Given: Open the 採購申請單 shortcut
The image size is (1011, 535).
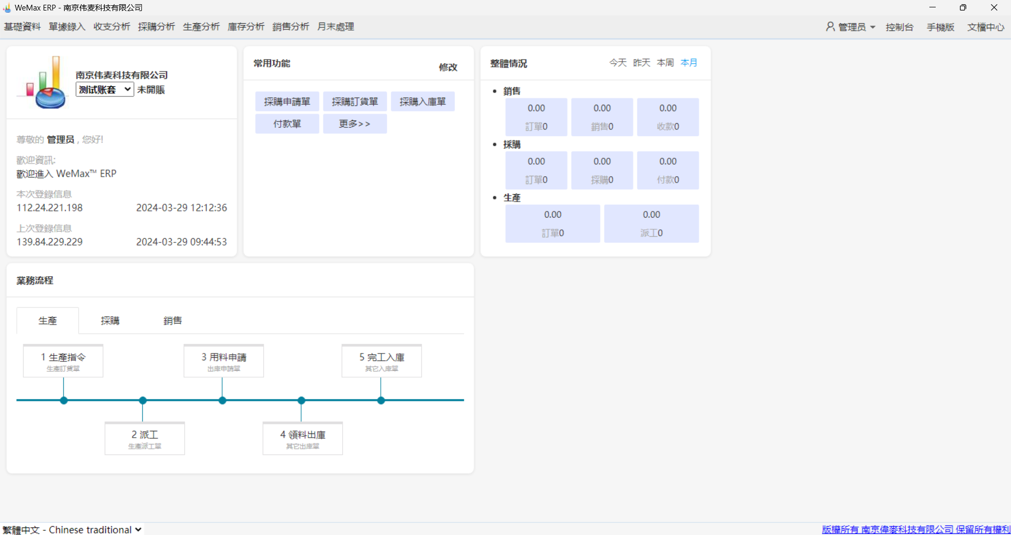Looking at the screenshot, I should tap(287, 102).
